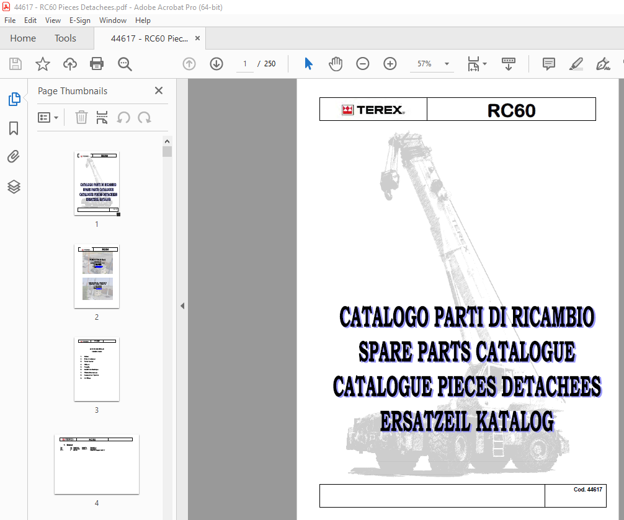This screenshot has height=520, width=624.
Task: Click the 'Cod. 44617' text on page
Action: pyautogui.click(x=588, y=490)
